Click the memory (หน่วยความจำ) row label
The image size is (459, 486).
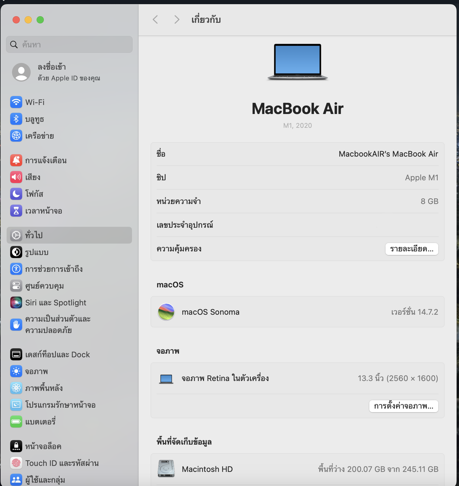click(178, 201)
